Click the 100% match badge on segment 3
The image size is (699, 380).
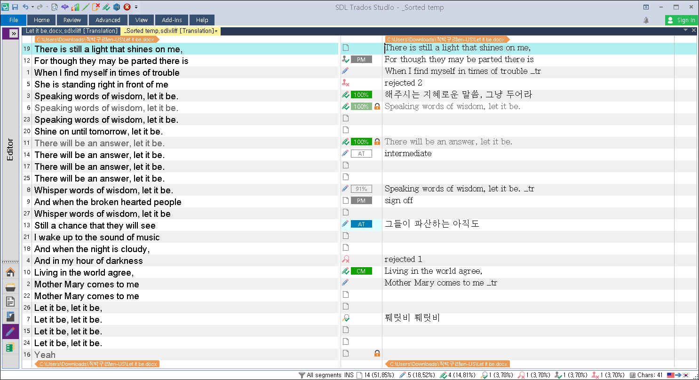pyautogui.click(x=361, y=95)
